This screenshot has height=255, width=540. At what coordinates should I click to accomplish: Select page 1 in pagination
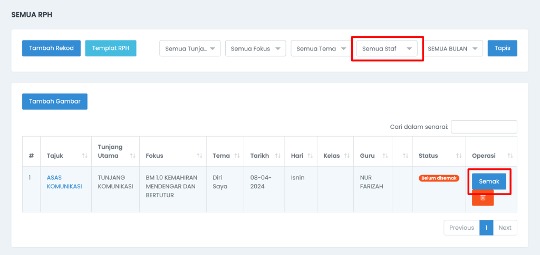coord(486,228)
